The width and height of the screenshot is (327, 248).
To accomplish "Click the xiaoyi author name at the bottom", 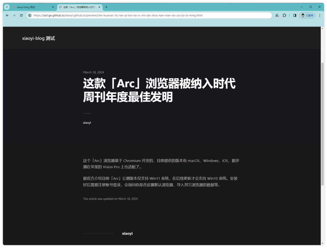I will click(127, 233).
